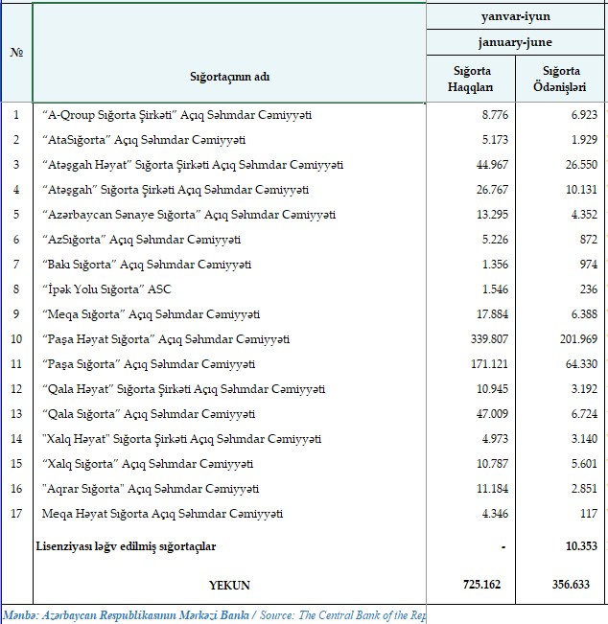The height and width of the screenshot is (624, 608).
Task: Click the 872 payments value for AzSığorta
Action: click(587, 240)
